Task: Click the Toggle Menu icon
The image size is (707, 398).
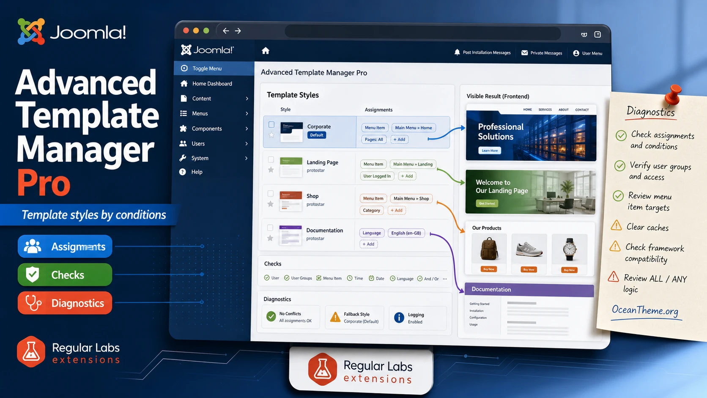Action: pos(184,68)
